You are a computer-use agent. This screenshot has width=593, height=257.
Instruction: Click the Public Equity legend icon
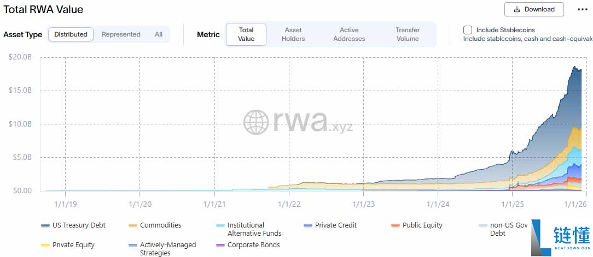point(396,225)
